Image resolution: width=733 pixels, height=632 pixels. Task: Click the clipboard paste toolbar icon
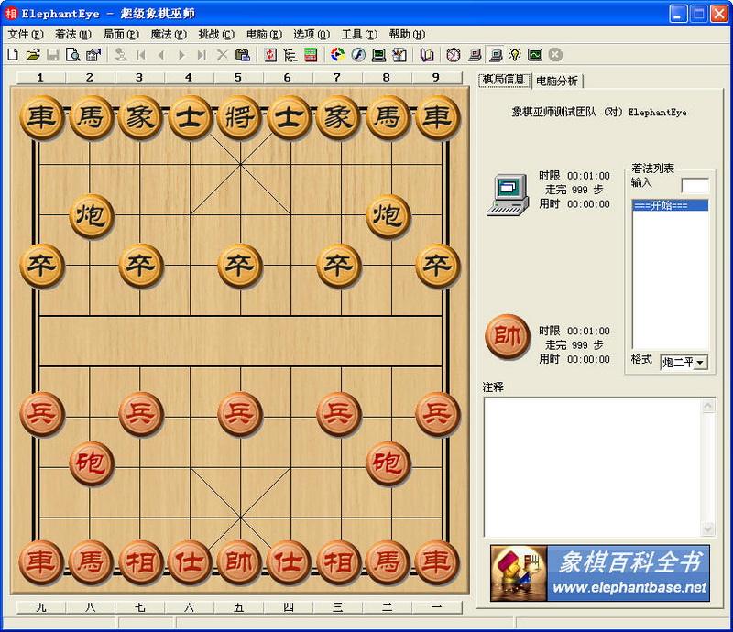click(242, 55)
